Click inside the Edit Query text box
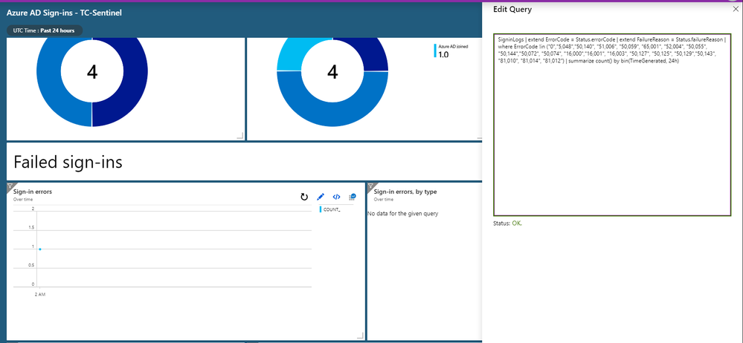743x343 pixels. pos(612,125)
